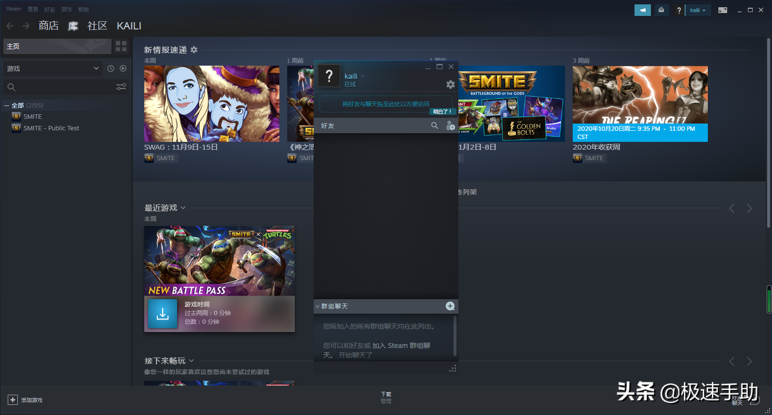Open the 好友 menu in the menu bar
The height and width of the screenshot is (415, 772).
coord(50,9)
